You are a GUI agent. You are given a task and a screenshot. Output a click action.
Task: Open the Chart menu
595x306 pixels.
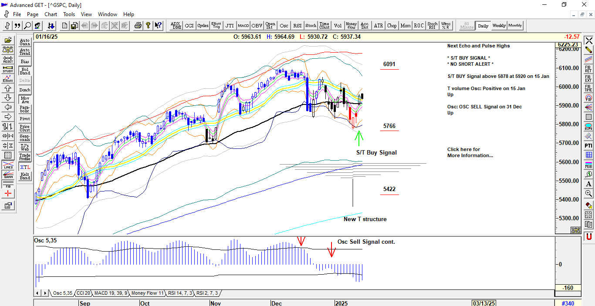click(51, 14)
